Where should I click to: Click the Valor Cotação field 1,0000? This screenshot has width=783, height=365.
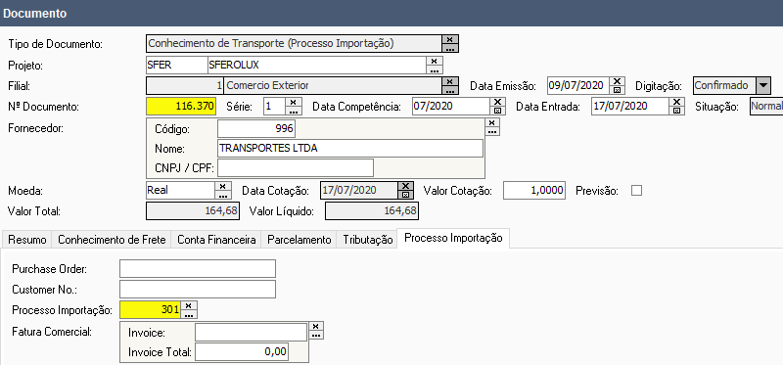click(534, 190)
